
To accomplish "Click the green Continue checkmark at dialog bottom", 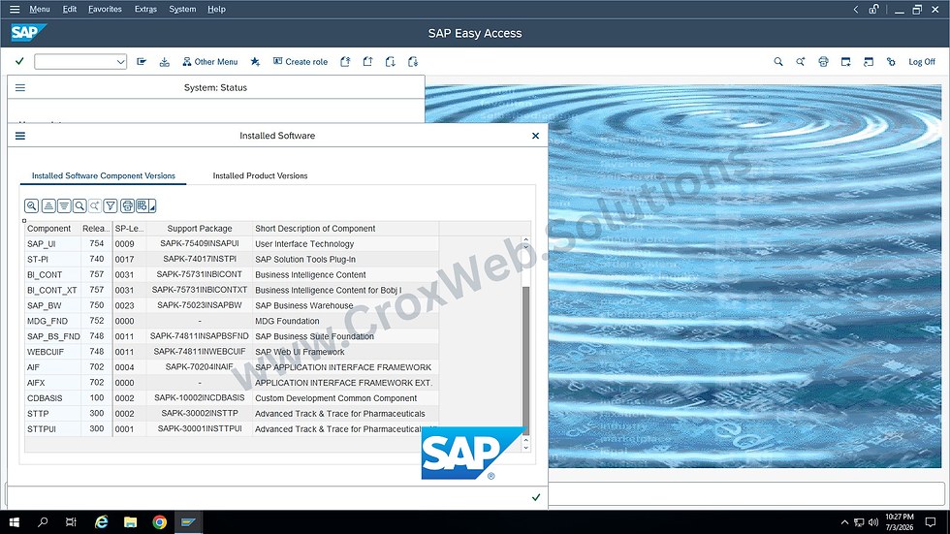I will click(x=535, y=498).
